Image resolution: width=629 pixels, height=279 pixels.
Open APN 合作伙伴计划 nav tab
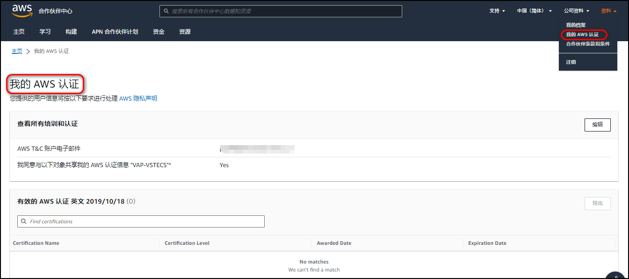(115, 32)
